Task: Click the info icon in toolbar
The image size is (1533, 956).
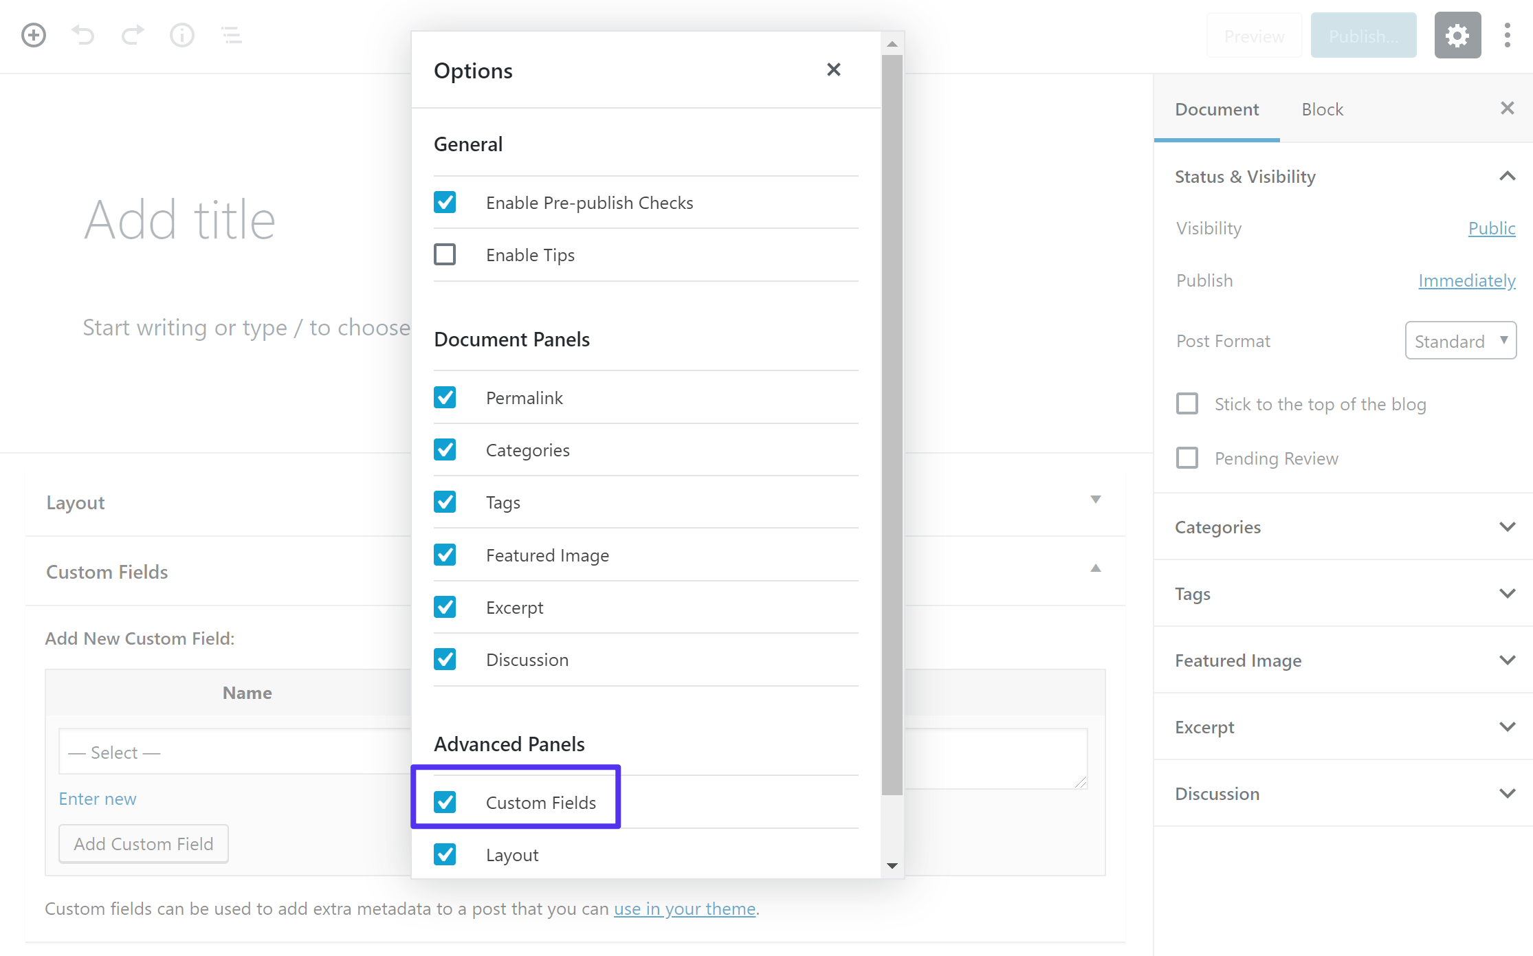Action: coord(181,34)
